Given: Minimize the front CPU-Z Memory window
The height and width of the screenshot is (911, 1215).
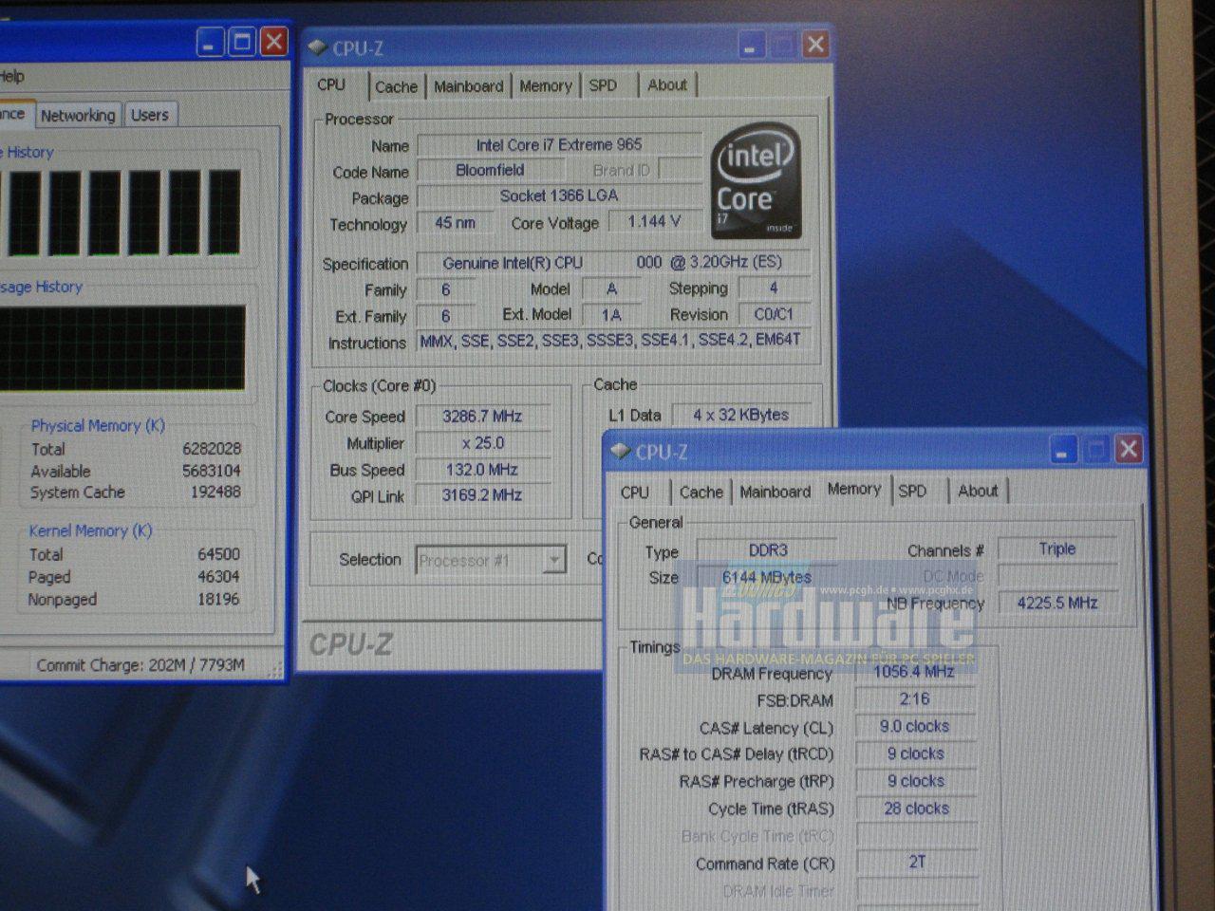Looking at the screenshot, I should [x=1062, y=450].
